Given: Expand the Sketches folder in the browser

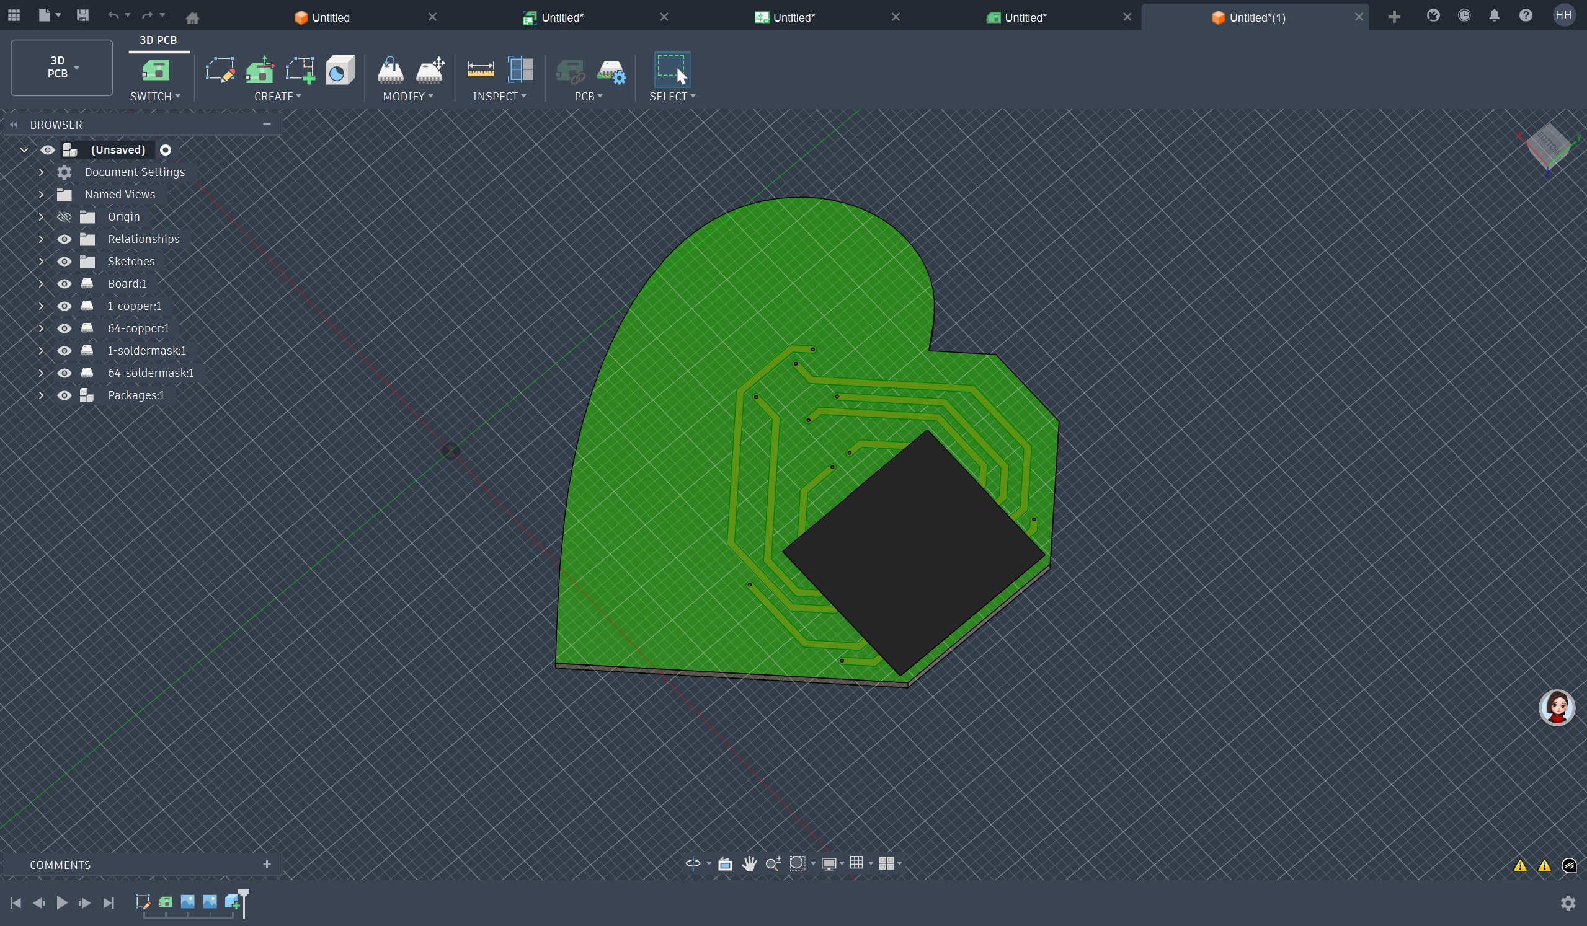Looking at the screenshot, I should point(41,261).
